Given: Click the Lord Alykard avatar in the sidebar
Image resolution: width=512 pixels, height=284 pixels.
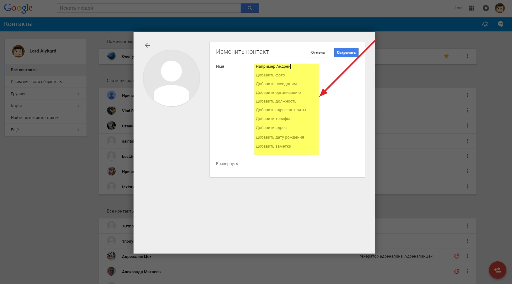Looking at the screenshot, I should pos(18,51).
